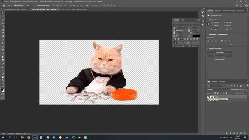Open the workspace switcher icon
The image size is (249, 140).
click(241, 5)
